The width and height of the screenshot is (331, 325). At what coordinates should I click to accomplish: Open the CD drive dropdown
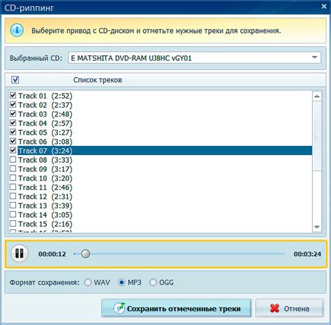click(314, 57)
